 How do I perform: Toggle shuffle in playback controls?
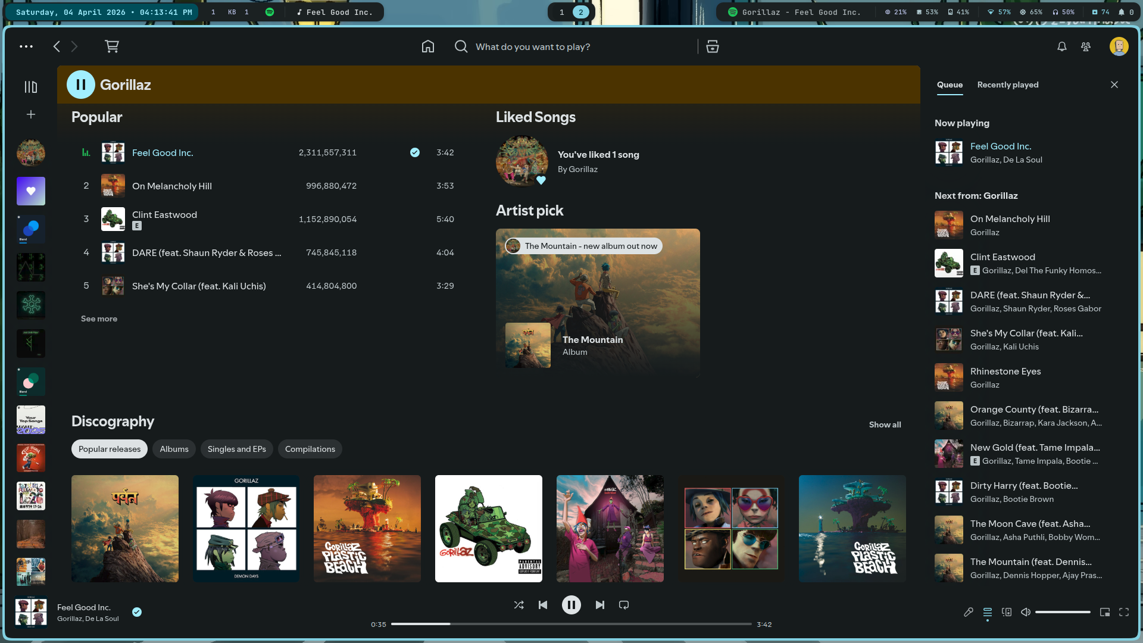tap(519, 605)
